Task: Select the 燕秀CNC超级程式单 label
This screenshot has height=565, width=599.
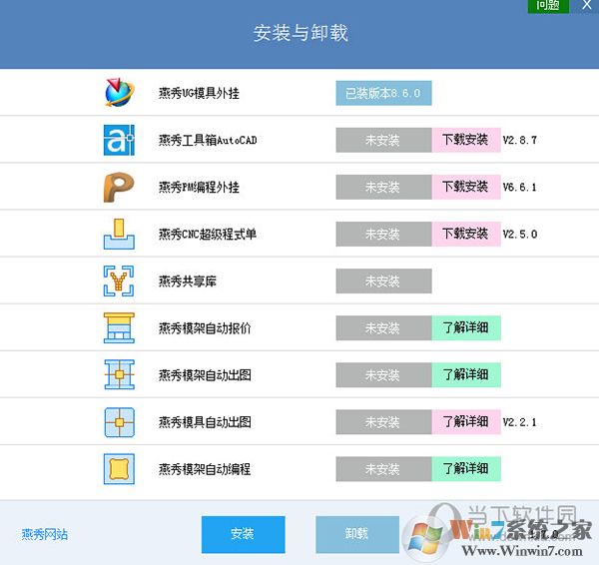Action: click(x=208, y=235)
